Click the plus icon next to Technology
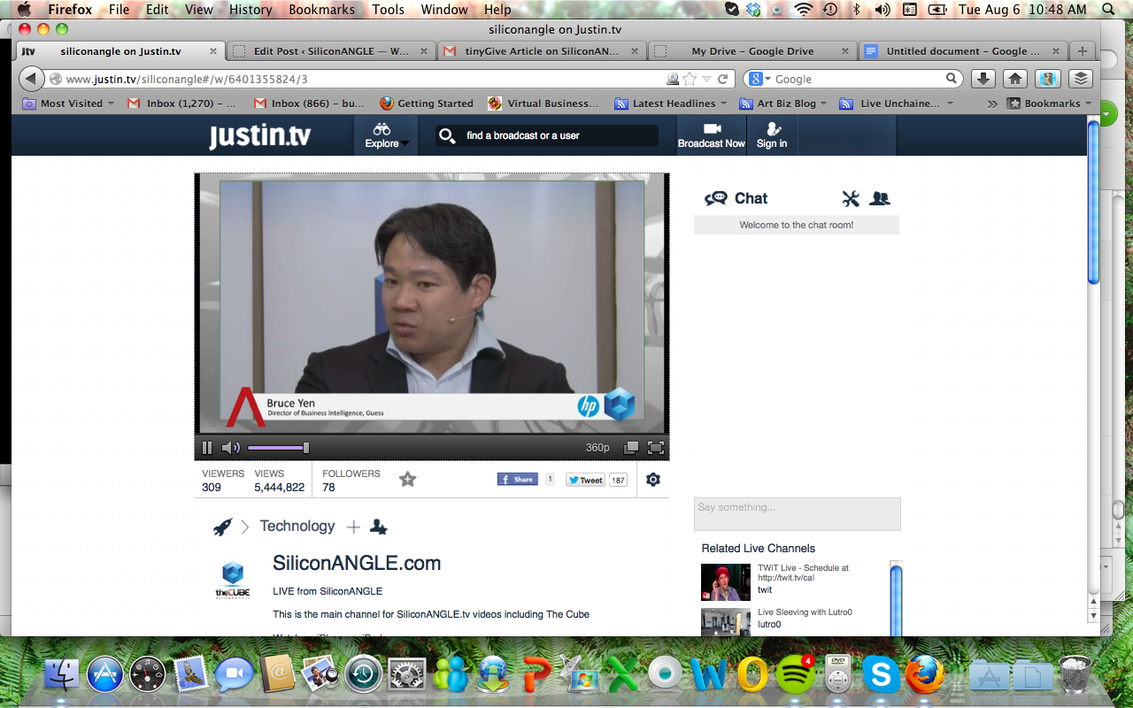The width and height of the screenshot is (1133, 708). pyautogui.click(x=353, y=527)
